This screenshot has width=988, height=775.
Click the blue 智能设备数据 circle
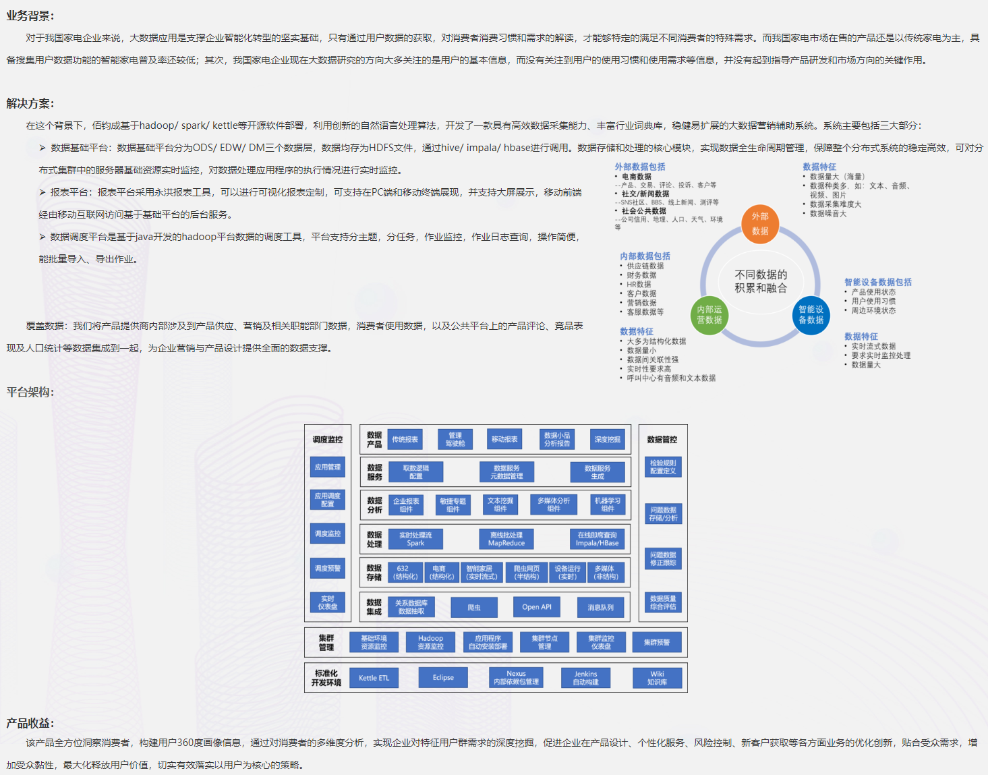click(811, 315)
